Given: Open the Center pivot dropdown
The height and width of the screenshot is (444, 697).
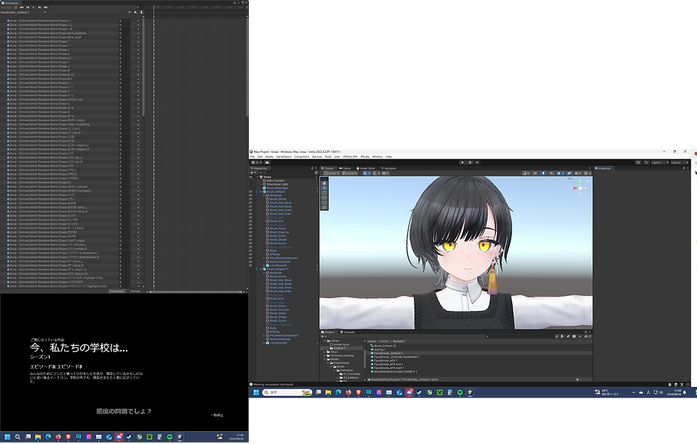Looking at the screenshot, I should click(x=331, y=173).
